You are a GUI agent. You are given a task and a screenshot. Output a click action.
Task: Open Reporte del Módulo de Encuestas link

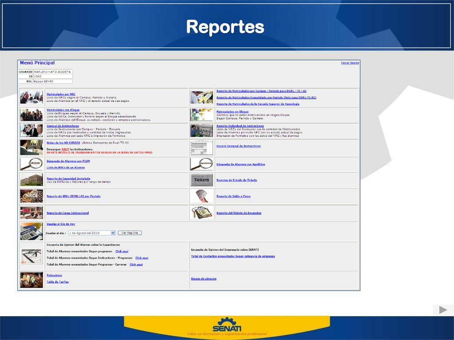click(x=239, y=213)
